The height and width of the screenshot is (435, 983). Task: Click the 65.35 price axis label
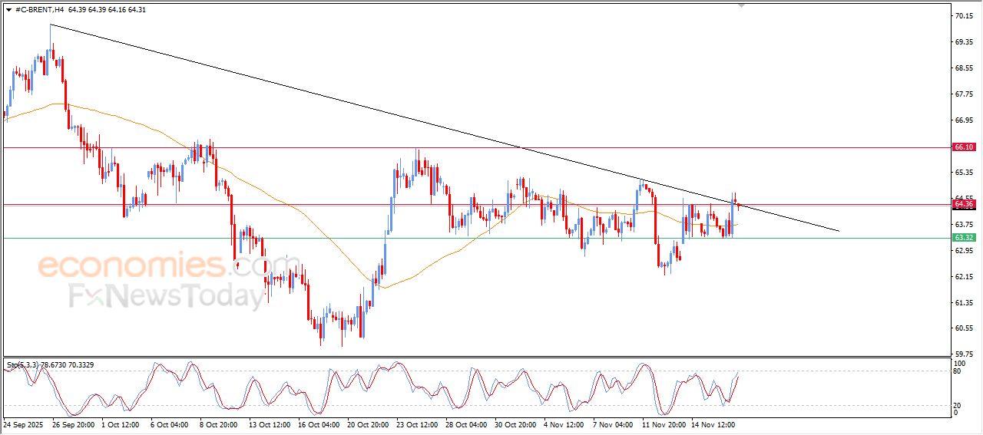coord(963,172)
